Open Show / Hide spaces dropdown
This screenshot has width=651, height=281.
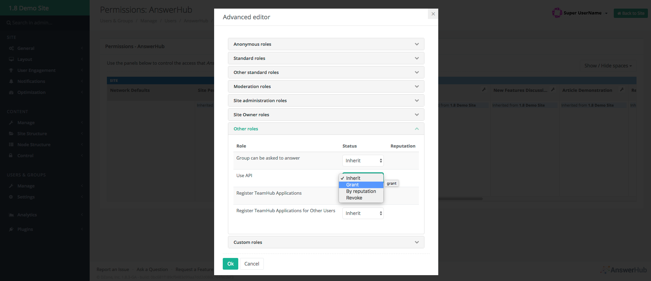[608, 66]
